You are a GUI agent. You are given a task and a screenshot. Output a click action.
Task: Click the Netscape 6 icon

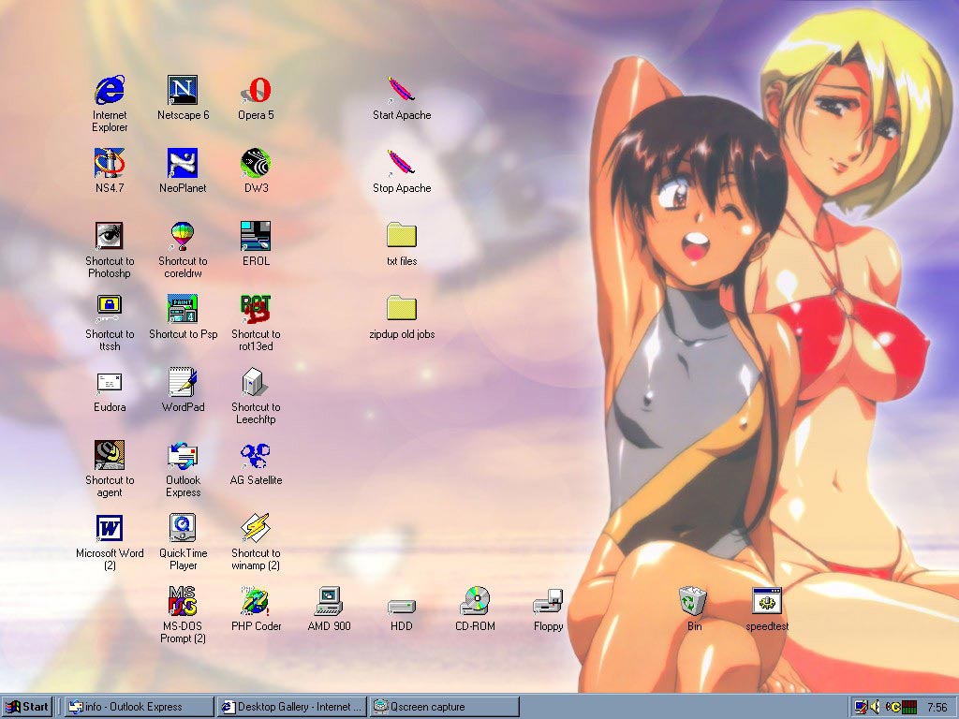pos(183,91)
